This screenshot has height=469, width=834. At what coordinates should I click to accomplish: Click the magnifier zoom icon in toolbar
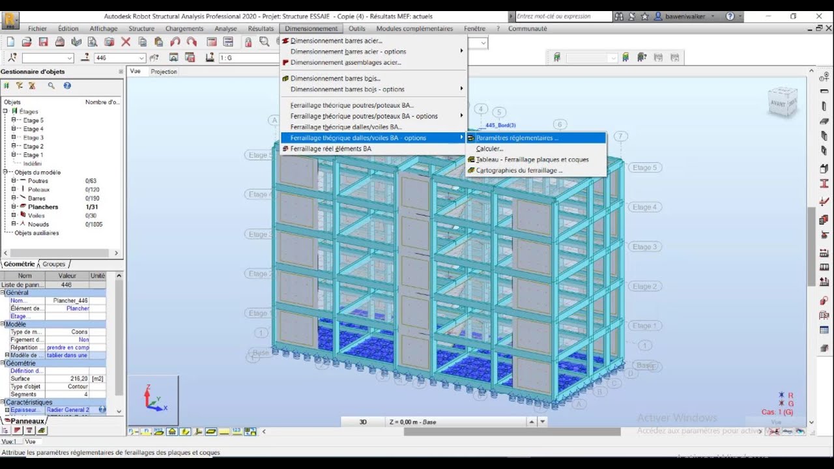point(264,42)
